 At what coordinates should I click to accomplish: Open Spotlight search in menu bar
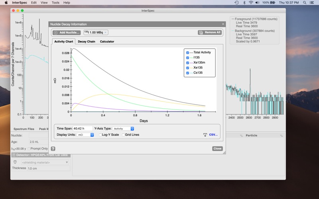[305, 3]
